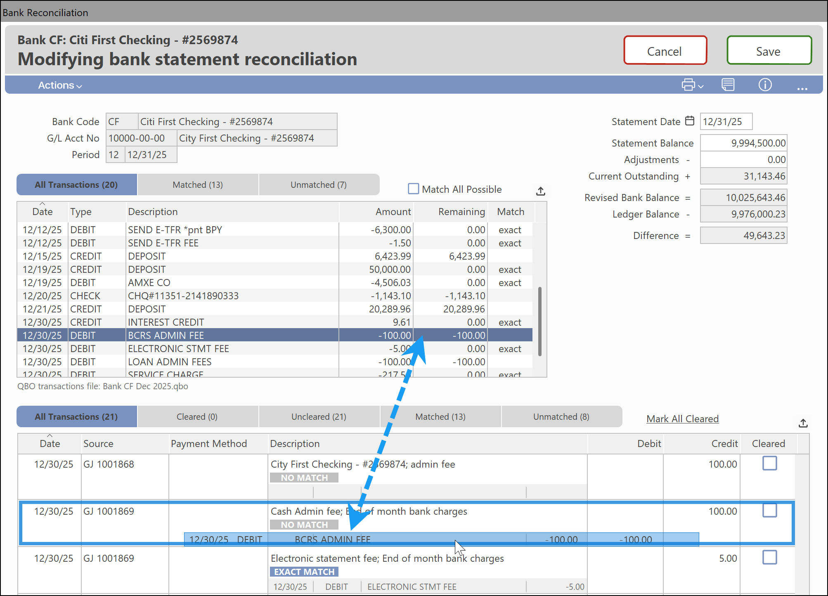Sort bank transactions by Date header
The image size is (828, 596).
42,212
